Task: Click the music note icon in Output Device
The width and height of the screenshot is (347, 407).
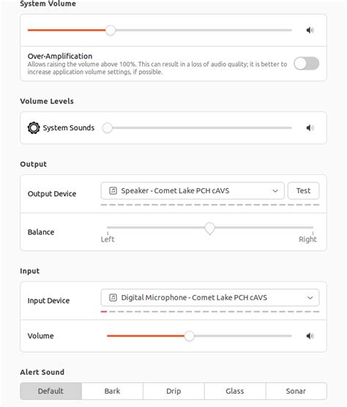Action: (113, 191)
